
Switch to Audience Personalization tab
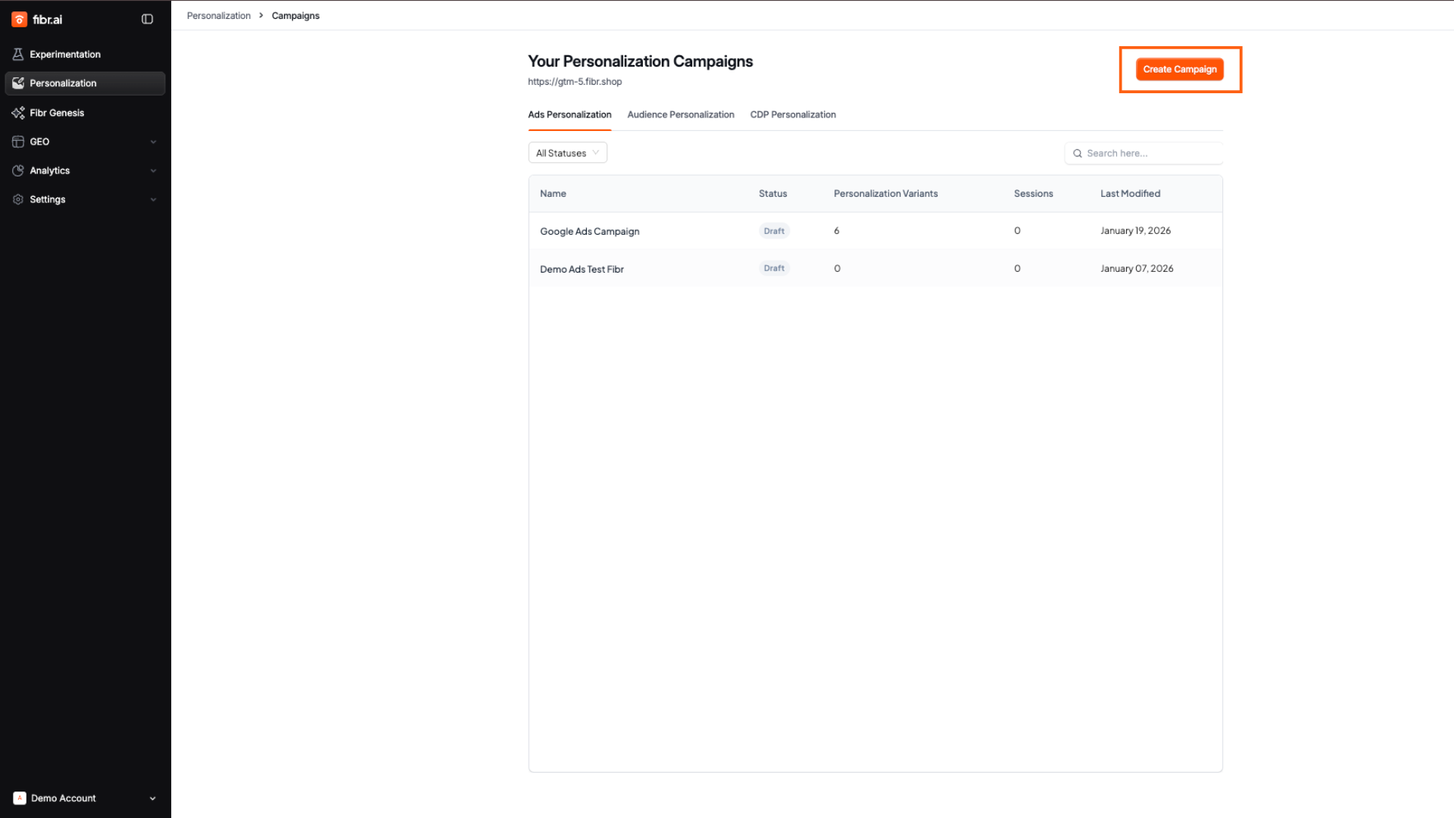tap(680, 114)
